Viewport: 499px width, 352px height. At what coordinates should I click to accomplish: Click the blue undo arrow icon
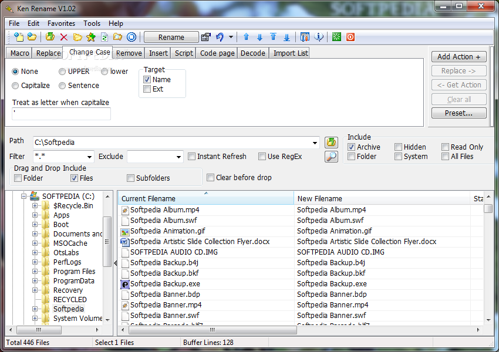220,37
